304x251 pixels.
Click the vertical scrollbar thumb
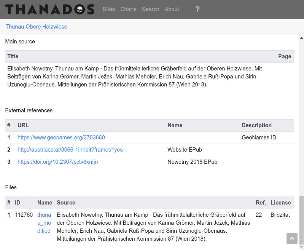coord(301,220)
